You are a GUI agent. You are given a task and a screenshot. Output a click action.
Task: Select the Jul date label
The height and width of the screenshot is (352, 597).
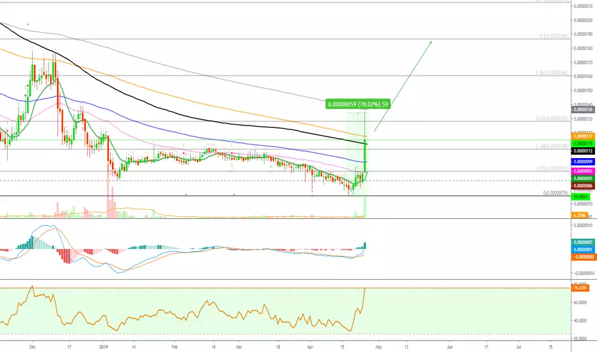click(519, 347)
